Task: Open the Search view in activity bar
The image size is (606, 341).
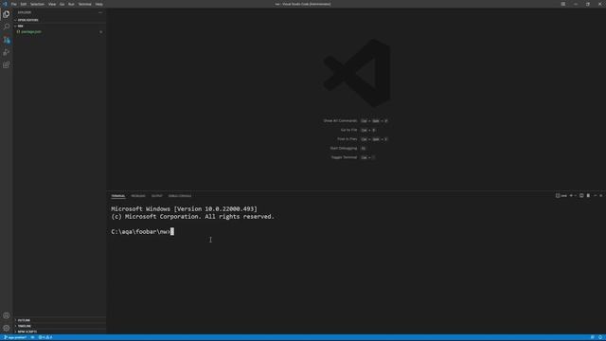Action: [x=7, y=27]
